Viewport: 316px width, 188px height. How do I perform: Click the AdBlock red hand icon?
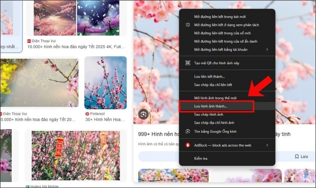188,145
